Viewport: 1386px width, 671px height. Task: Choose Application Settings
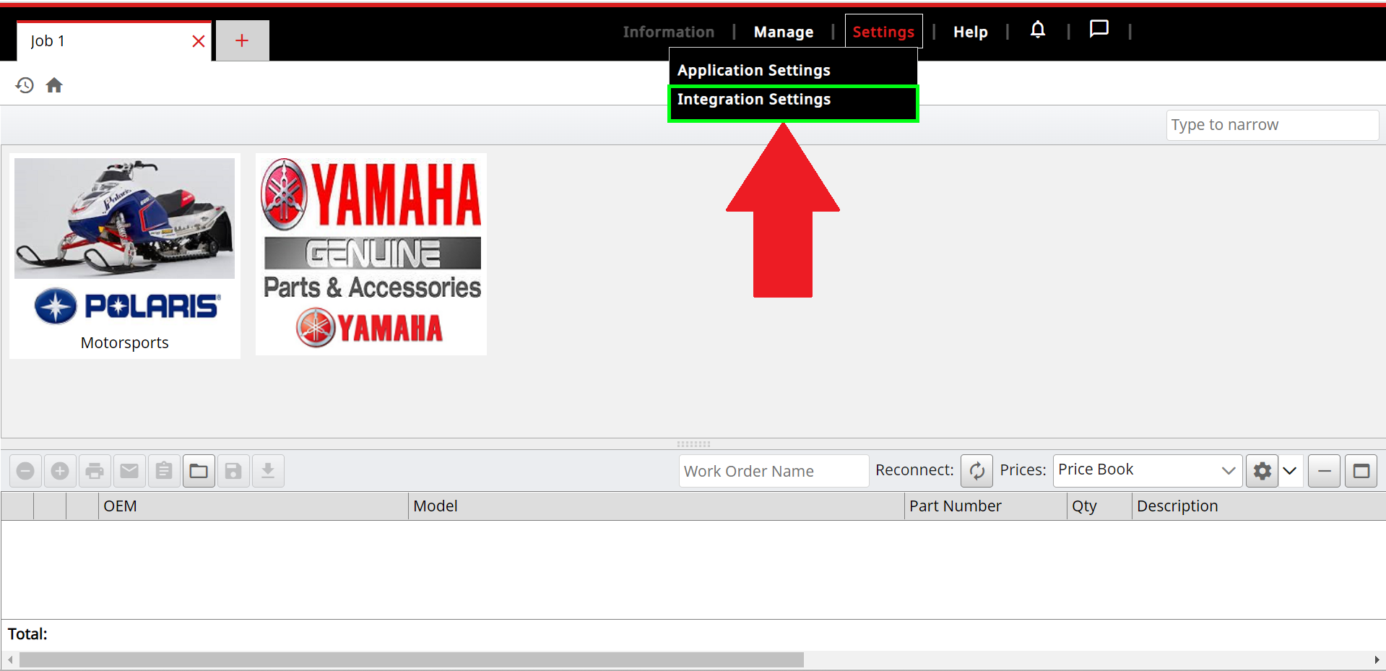pyautogui.click(x=793, y=70)
